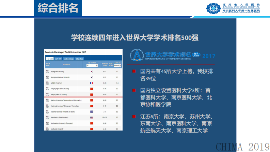Click the French flag in MINES ParisTech row

pos(92,83)
